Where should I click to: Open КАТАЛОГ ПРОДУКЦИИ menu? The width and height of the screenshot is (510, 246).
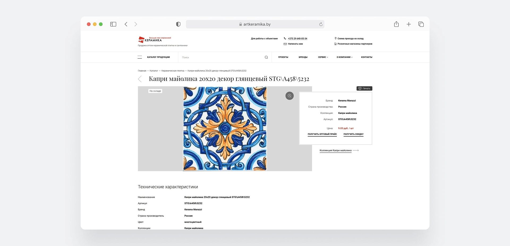pyautogui.click(x=158, y=57)
